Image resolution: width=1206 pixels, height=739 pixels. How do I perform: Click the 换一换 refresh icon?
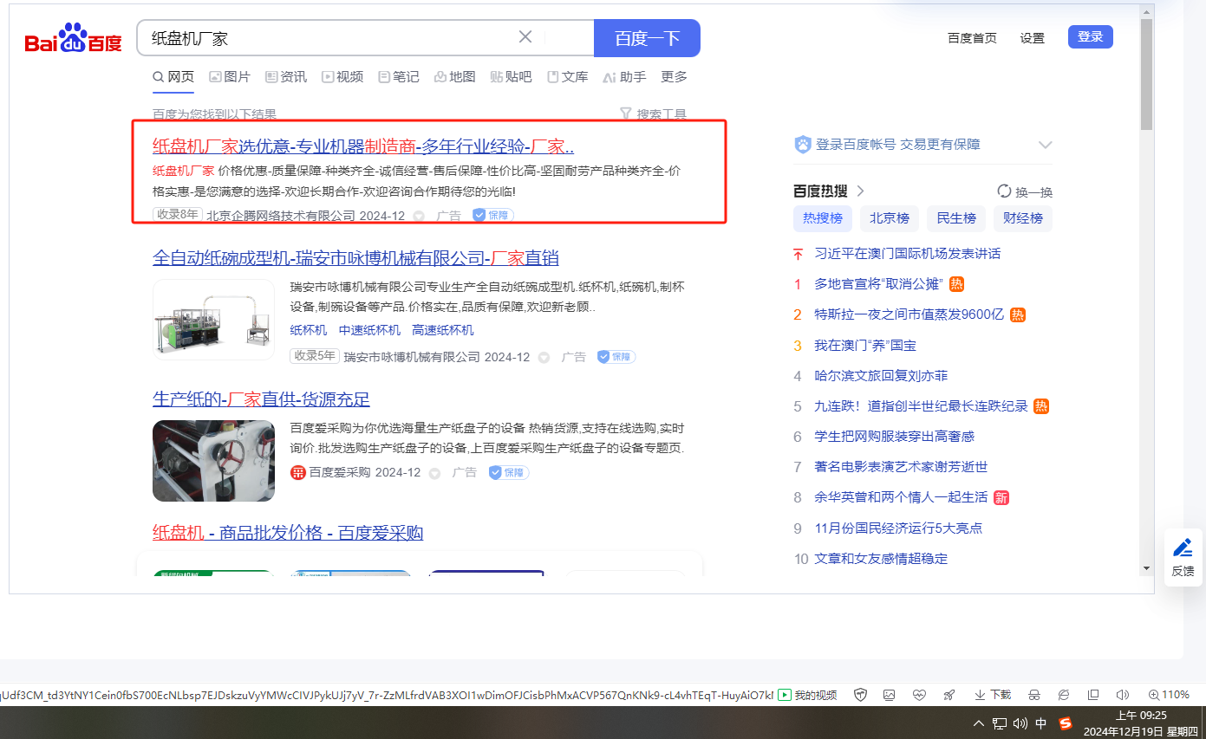(1005, 191)
